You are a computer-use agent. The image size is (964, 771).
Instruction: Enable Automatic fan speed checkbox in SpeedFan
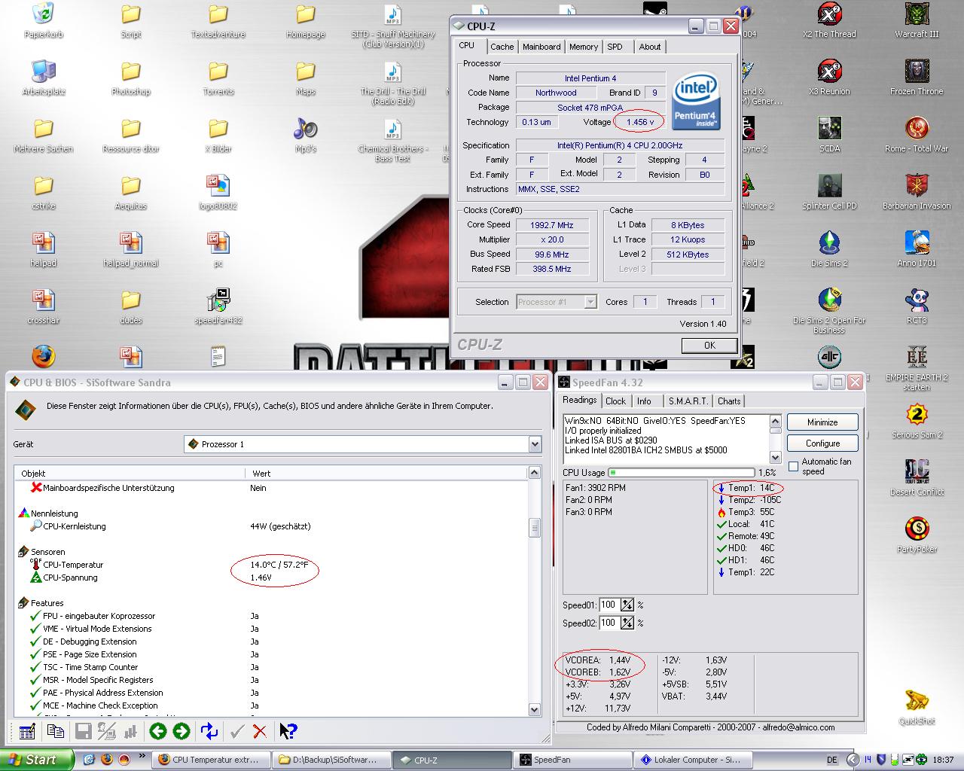point(793,466)
